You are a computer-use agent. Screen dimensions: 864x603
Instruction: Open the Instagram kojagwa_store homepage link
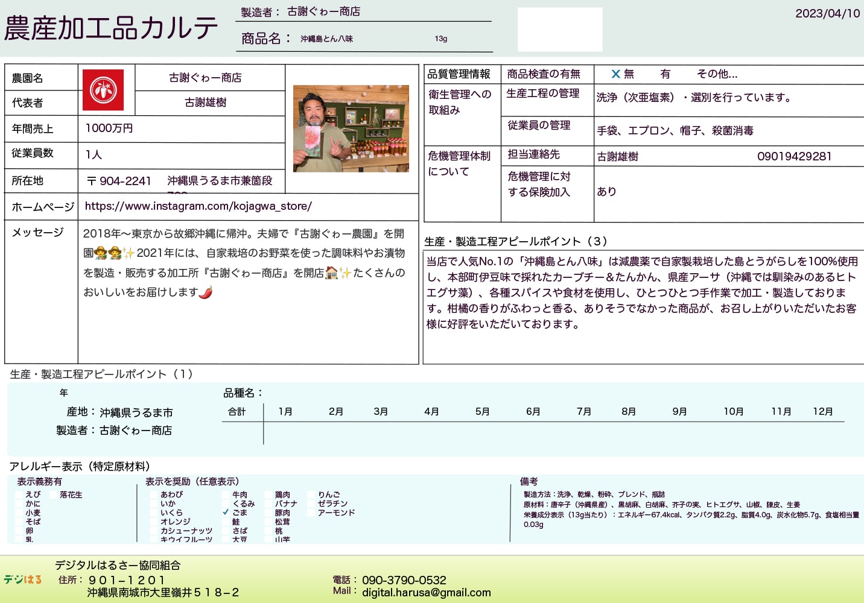coord(198,206)
